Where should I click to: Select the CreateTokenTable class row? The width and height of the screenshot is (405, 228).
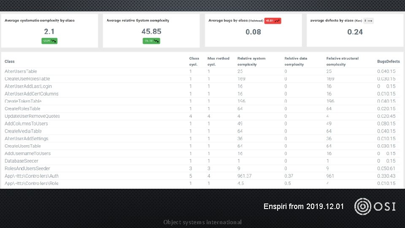click(x=202, y=101)
